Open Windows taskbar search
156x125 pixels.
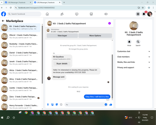8,118
